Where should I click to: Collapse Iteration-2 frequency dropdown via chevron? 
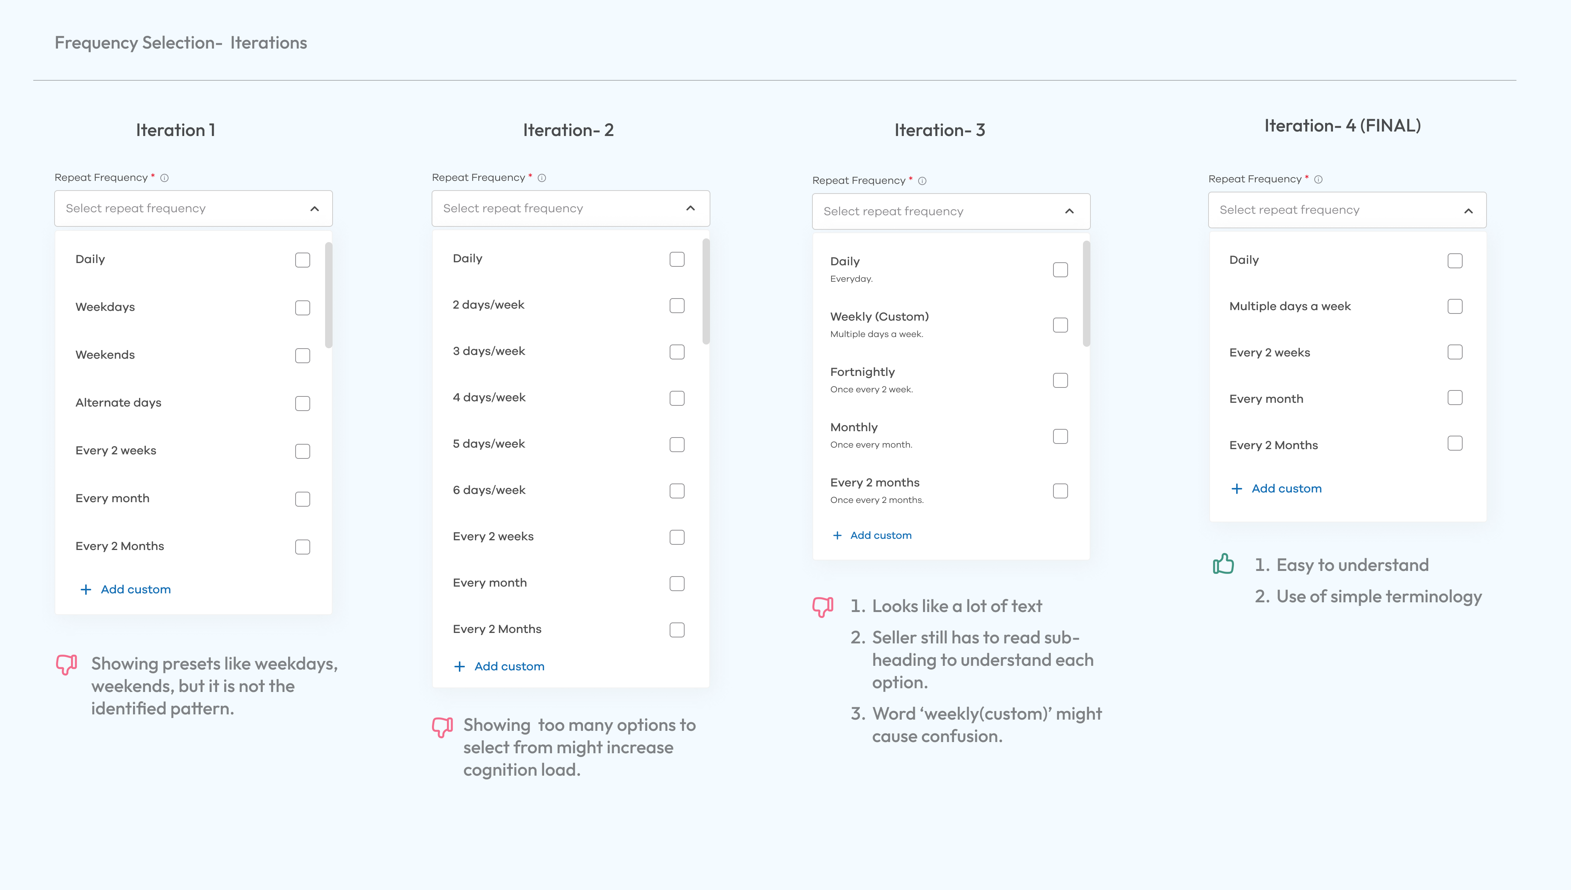(x=691, y=208)
